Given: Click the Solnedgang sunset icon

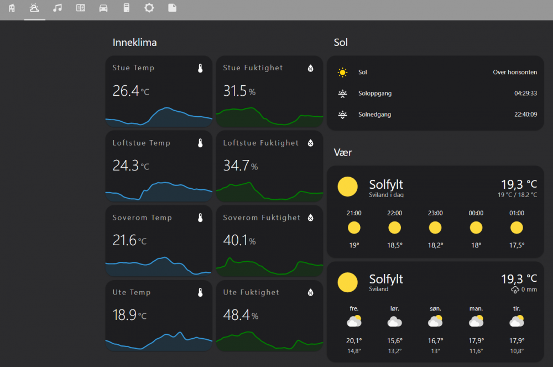Looking at the screenshot, I should [343, 115].
